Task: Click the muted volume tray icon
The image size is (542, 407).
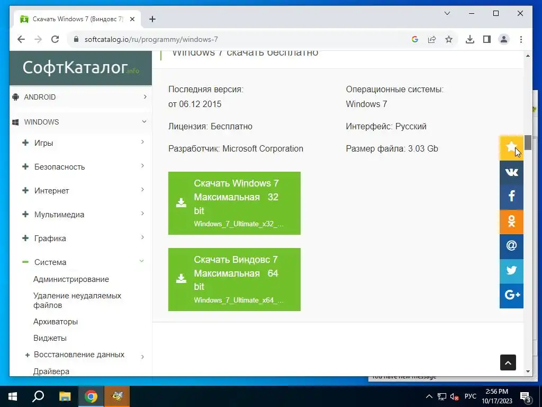Action: (454, 396)
